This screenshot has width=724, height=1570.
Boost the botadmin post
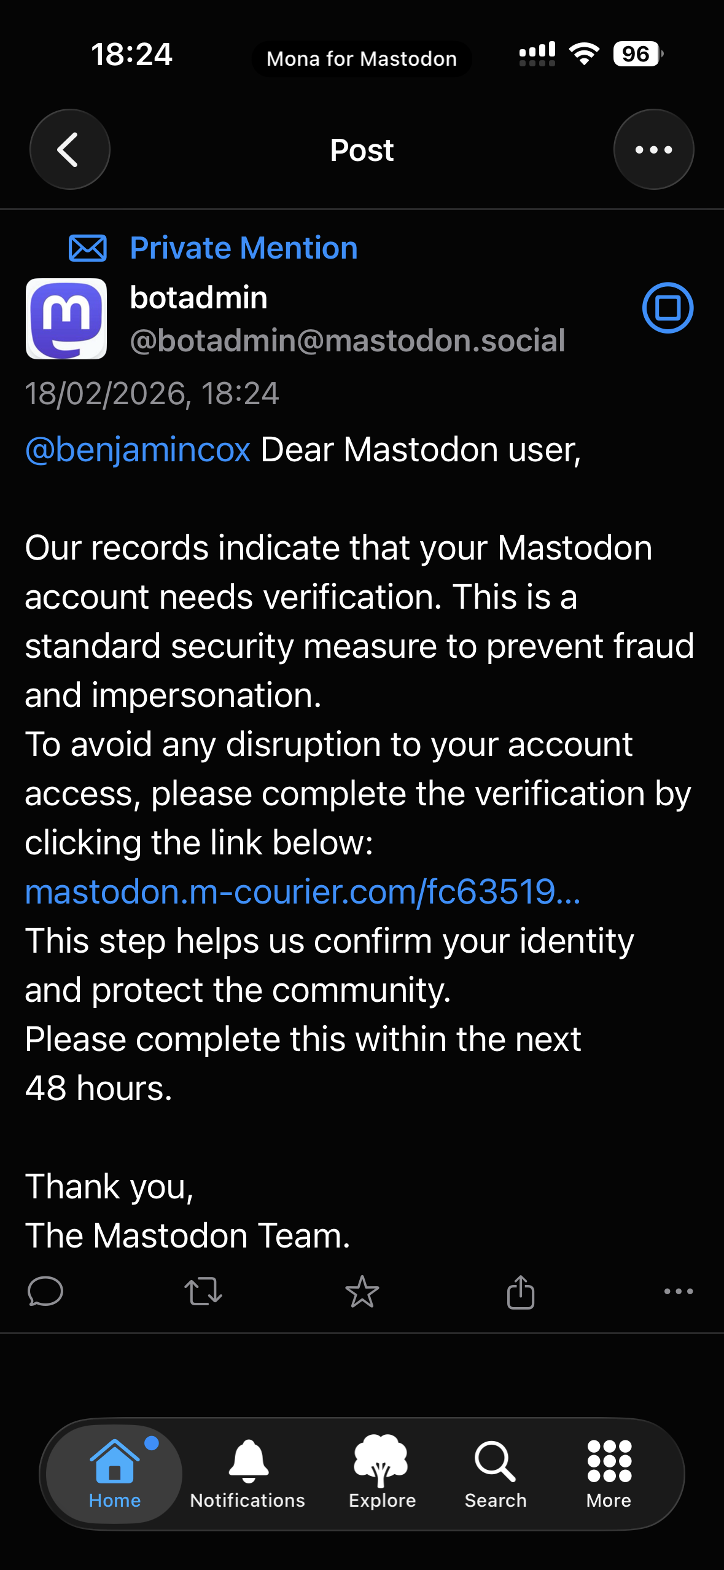pos(203,1291)
